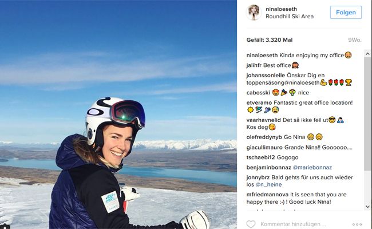Open commenter johanssonlelle's profile
Image resolution: width=372 pixels, height=229 pixels.
pyautogui.click(x=266, y=75)
